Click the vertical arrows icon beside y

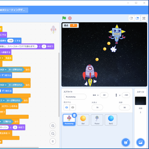pyautogui.click(x=116, y=95)
